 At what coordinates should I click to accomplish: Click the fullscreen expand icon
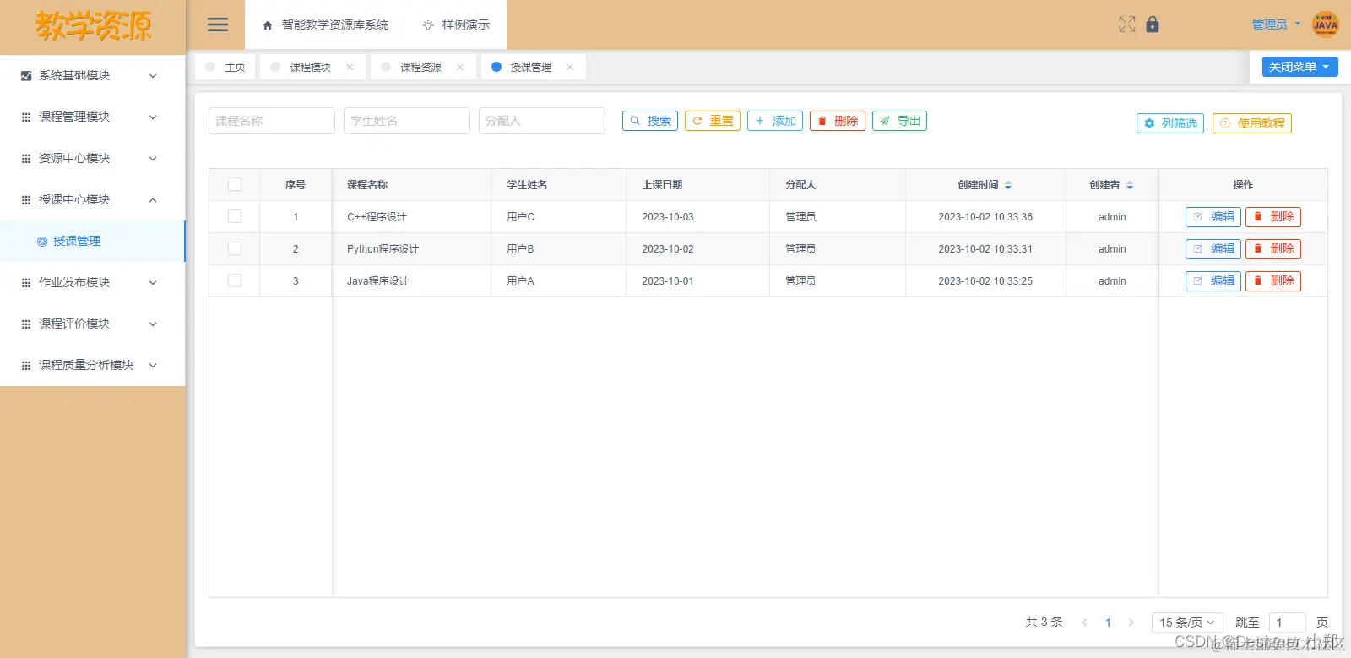(1127, 24)
